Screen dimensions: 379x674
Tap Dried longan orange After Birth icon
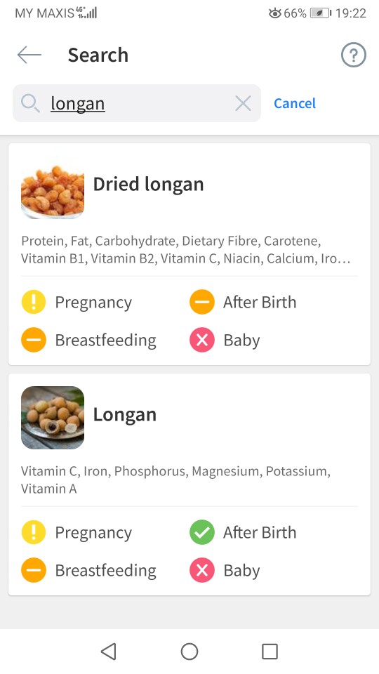point(202,302)
